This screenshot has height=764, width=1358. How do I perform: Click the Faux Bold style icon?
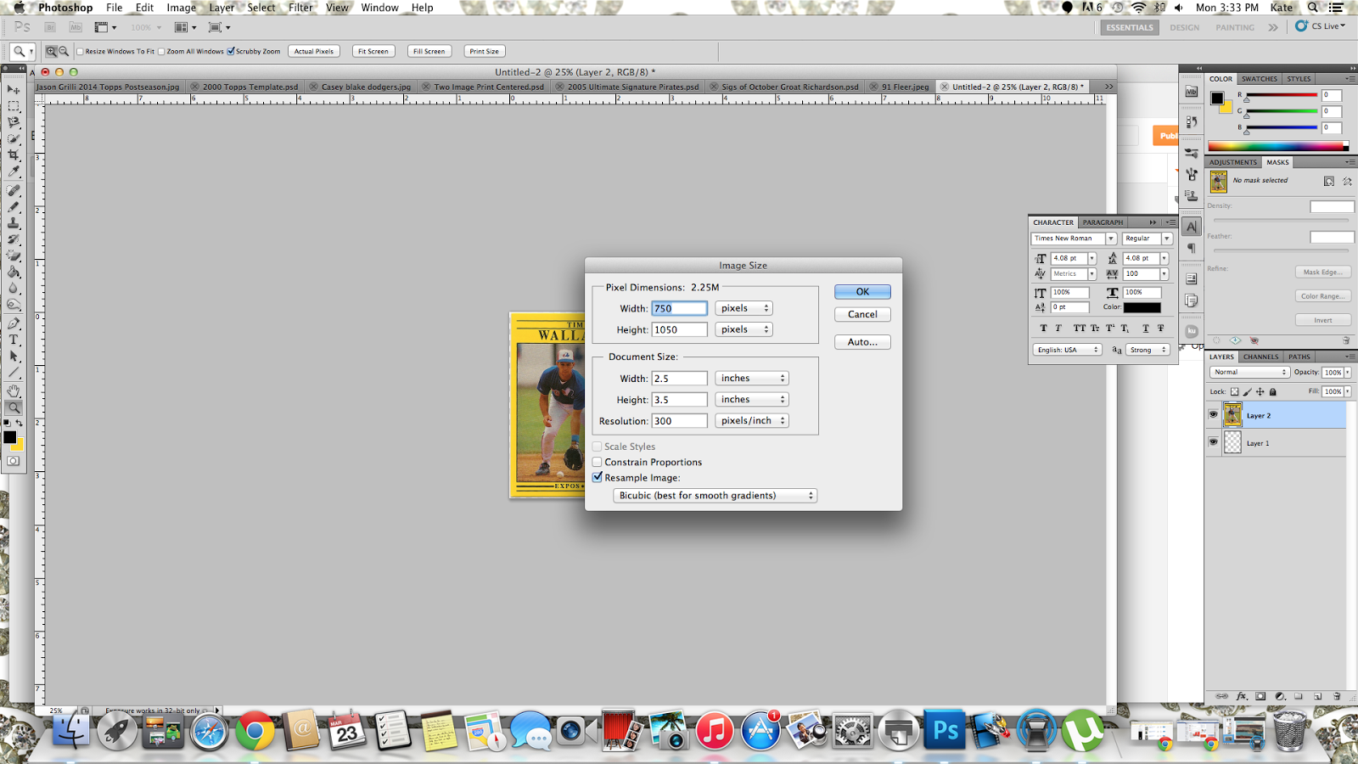tap(1043, 328)
